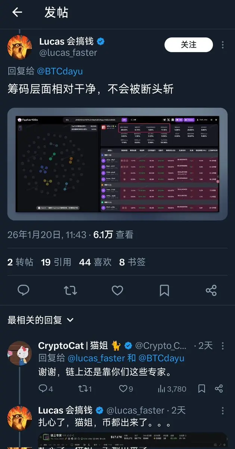The height and width of the screenshot is (449, 235).
Task: Share the main post
Action: point(211,290)
